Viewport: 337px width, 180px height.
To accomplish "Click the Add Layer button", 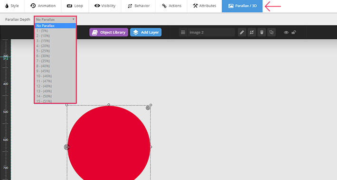I will pos(146,32).
